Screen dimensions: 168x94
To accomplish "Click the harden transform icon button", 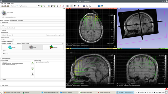I will click(32, 74).
